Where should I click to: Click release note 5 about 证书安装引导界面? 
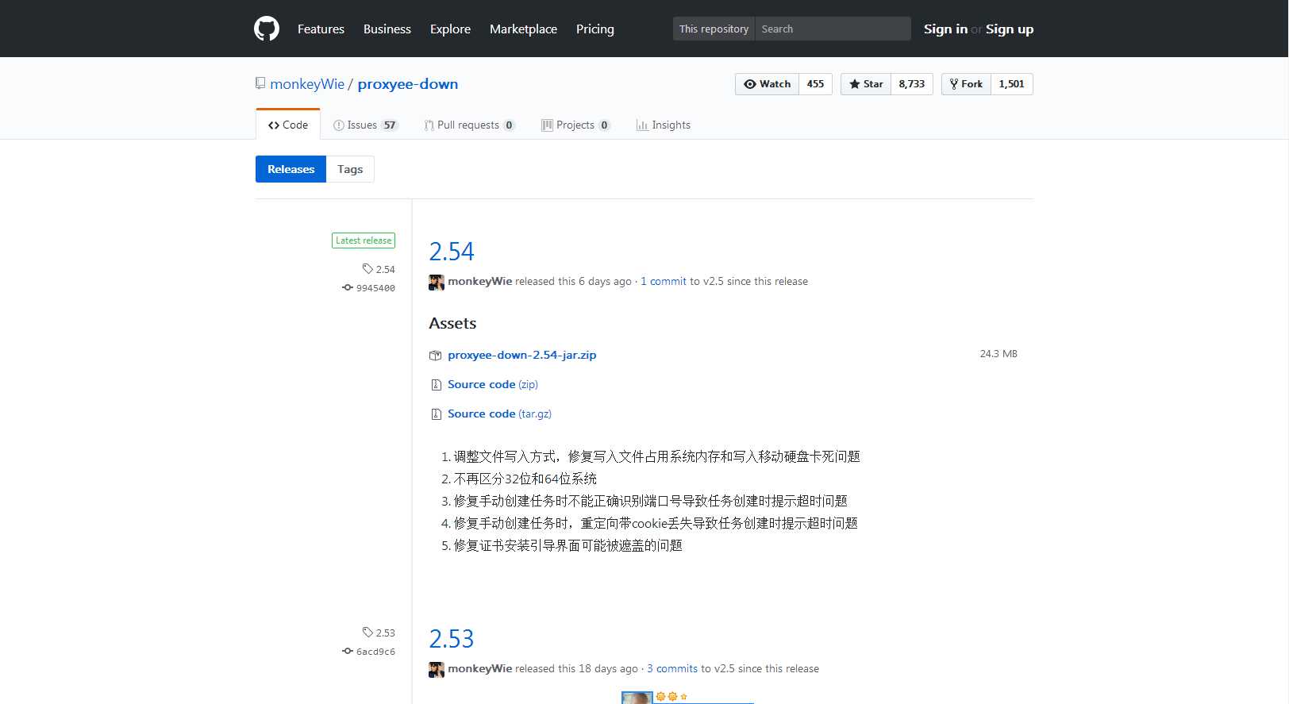pos(568,545)
